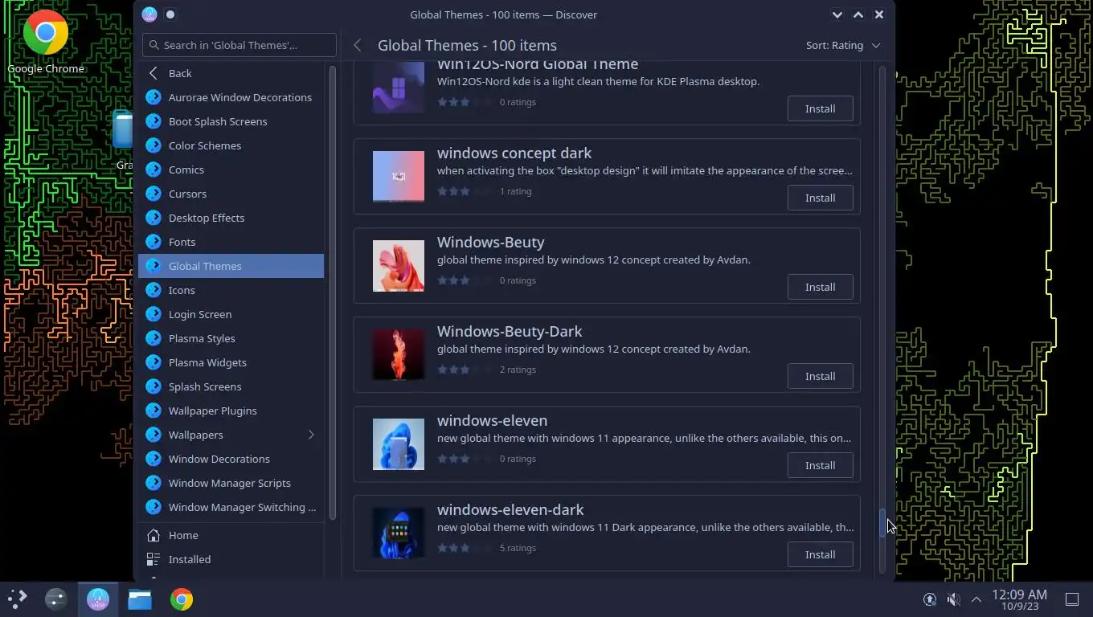Click the Windows-Beuty-Dark title text
Screen dimensions: 1093x617
click(510, 331)
